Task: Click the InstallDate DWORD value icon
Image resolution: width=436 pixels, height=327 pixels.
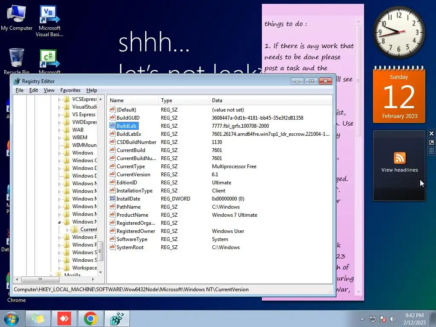Action: (x=112, y=198)
